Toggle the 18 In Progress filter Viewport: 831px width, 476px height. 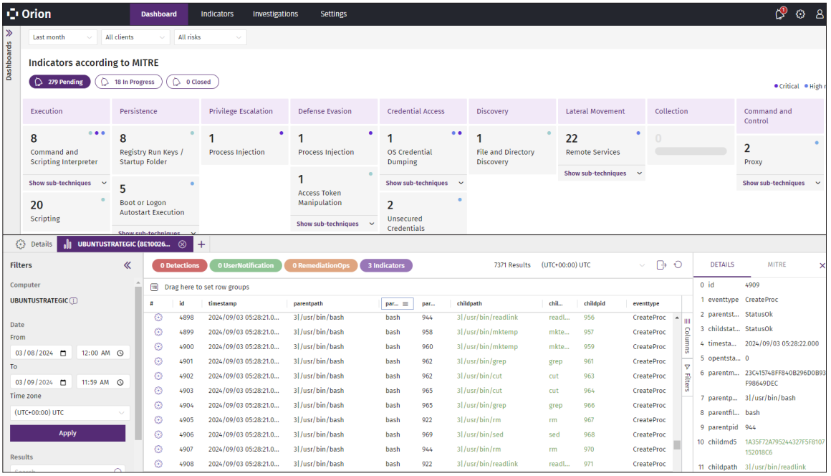click(x=129, y=82)
